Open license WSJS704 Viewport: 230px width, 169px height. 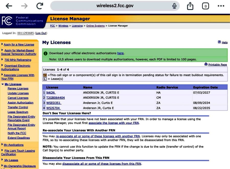(x=53, y=108)
